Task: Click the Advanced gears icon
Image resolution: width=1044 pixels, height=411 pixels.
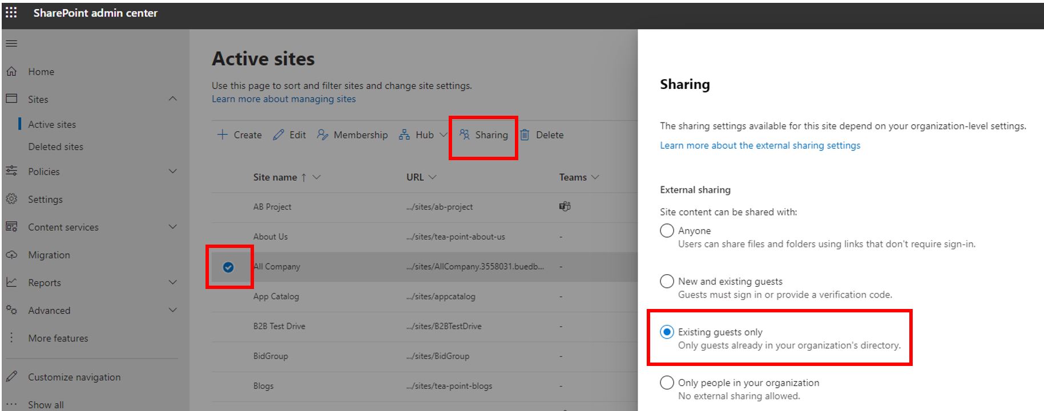Action: coord(11,310)
